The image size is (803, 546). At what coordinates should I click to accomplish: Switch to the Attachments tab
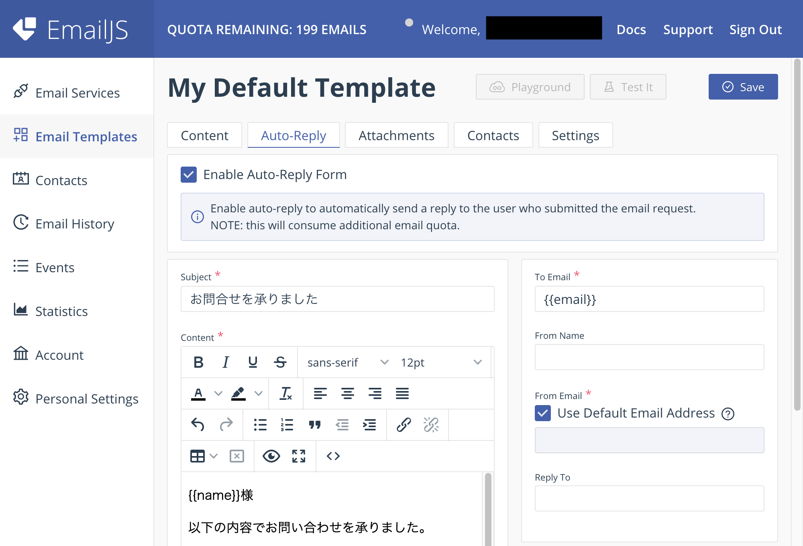click(396, 135)
